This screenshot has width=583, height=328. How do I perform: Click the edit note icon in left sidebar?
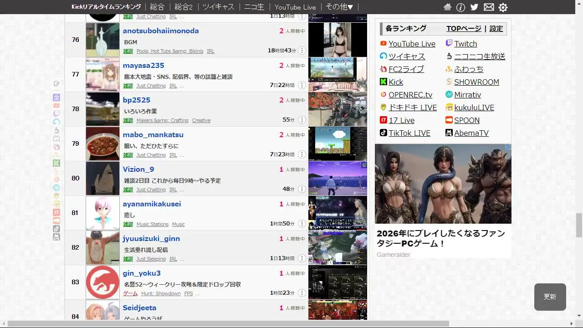[56, 84]
